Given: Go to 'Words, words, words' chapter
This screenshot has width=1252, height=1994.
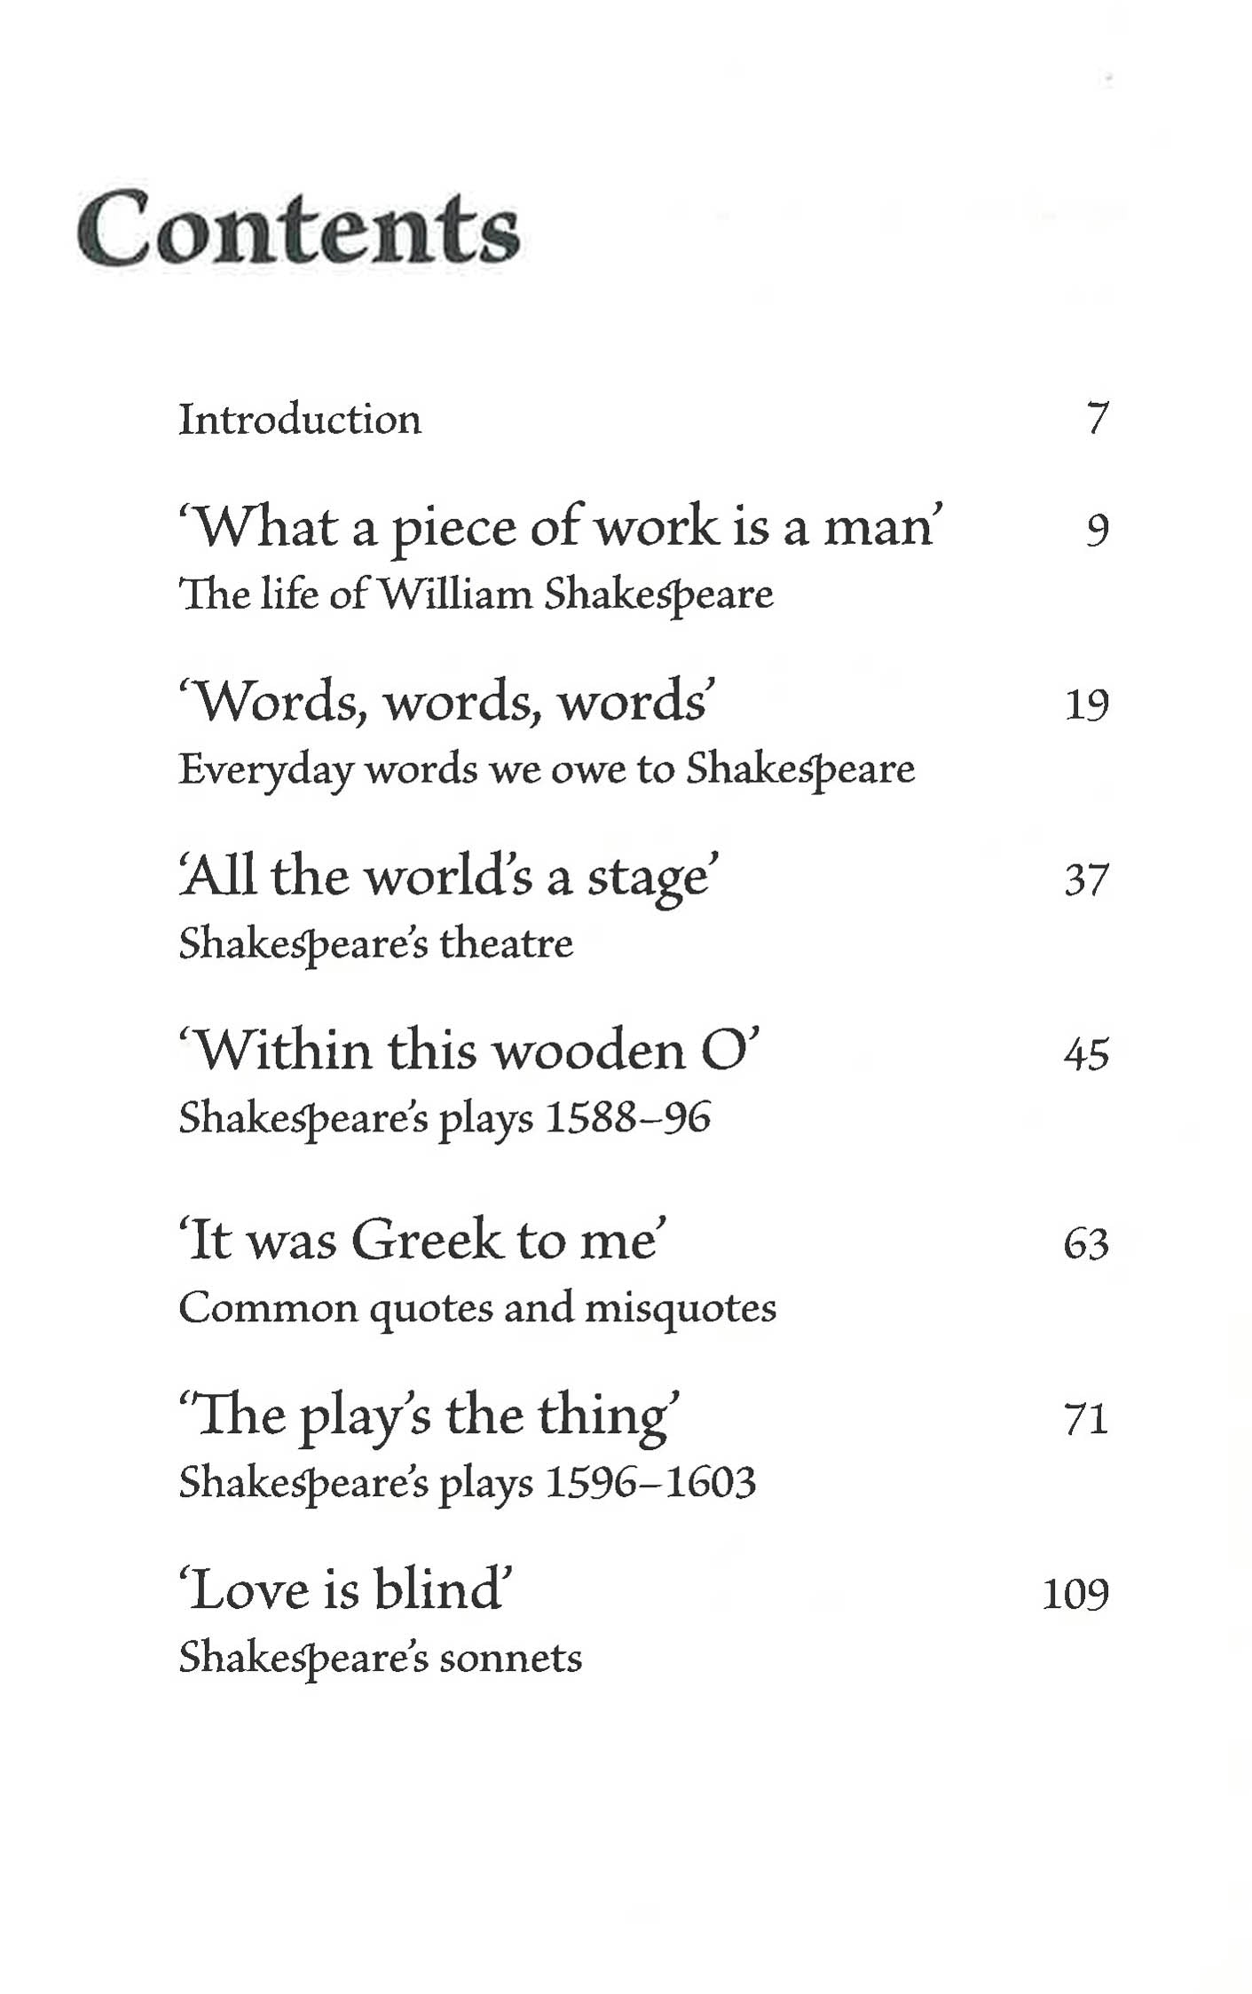Looking at the screenshot, I should pos(446,702).
